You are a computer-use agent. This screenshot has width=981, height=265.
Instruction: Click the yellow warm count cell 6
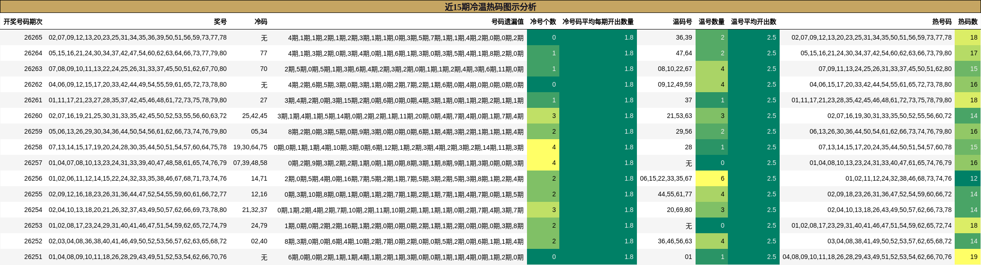(x=712, y=178)
